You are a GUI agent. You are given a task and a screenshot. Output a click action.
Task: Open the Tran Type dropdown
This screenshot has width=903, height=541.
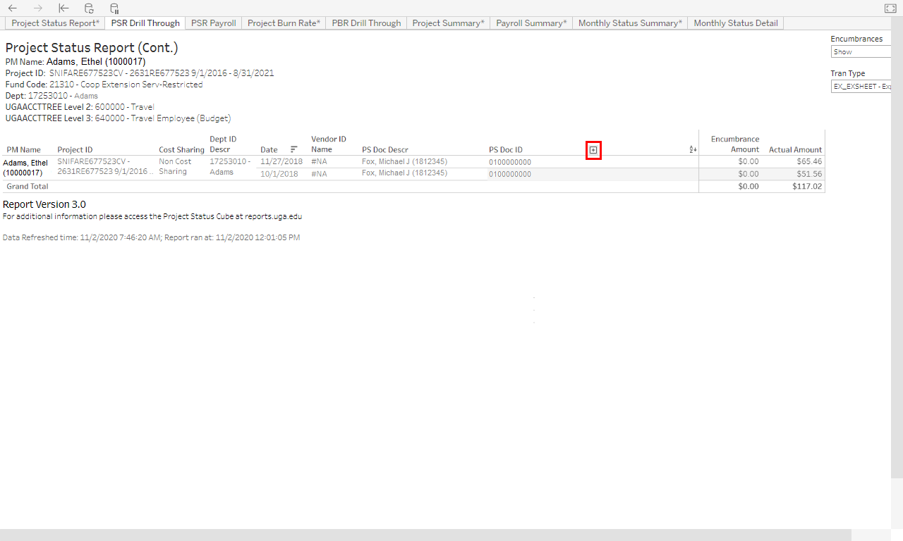[x=861, y=86]
